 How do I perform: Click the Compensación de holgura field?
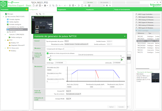pyautogui.click(x=69, y=49)
